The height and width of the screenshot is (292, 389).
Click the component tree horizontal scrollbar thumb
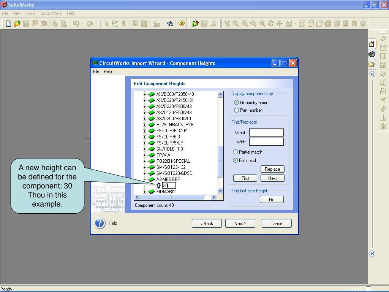(172, 197)
